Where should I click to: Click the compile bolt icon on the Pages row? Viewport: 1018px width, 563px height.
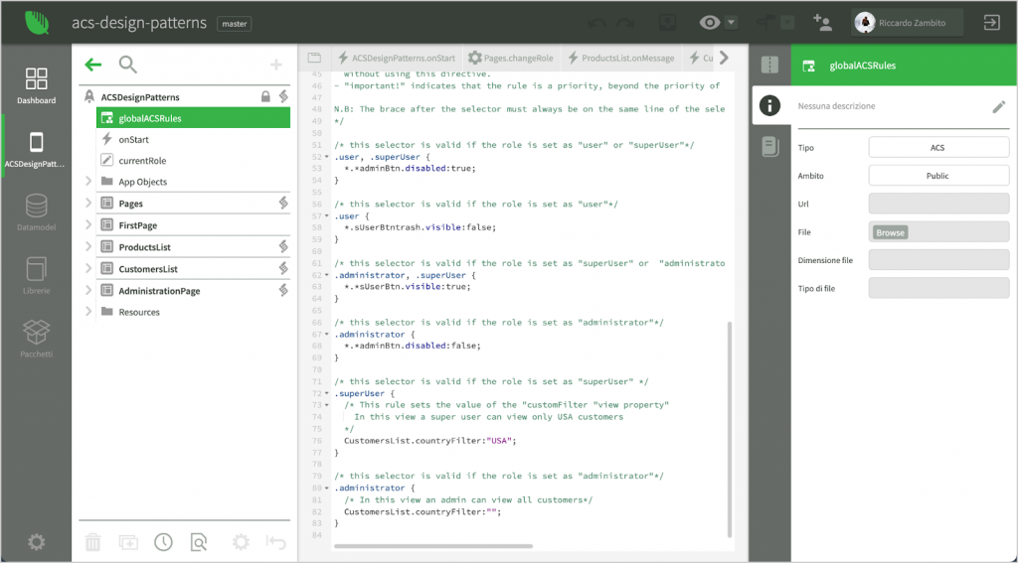[x=283, y=203]
